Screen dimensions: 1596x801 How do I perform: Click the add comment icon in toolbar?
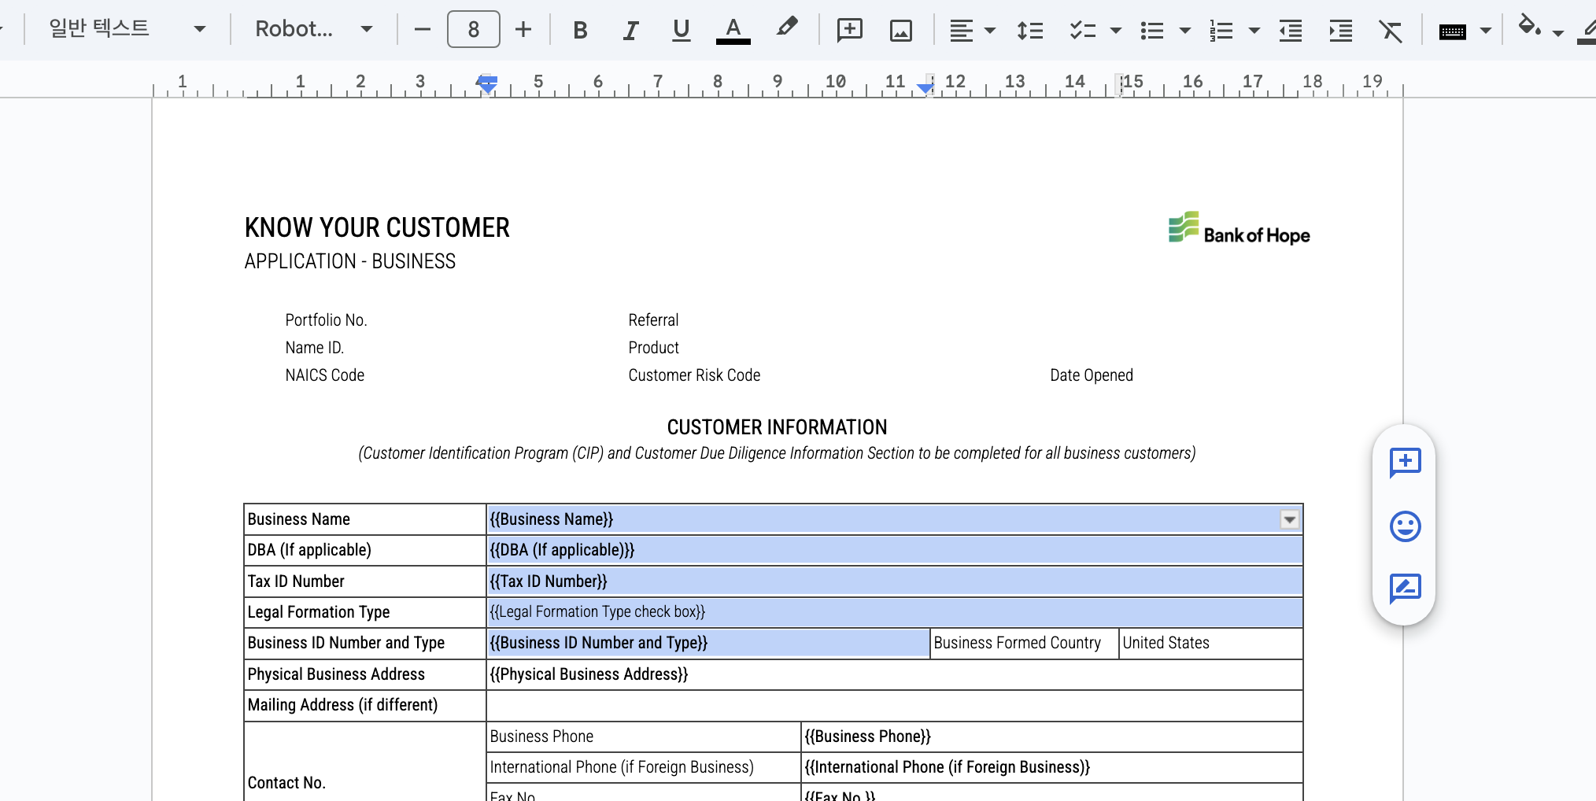pos(849,30)
